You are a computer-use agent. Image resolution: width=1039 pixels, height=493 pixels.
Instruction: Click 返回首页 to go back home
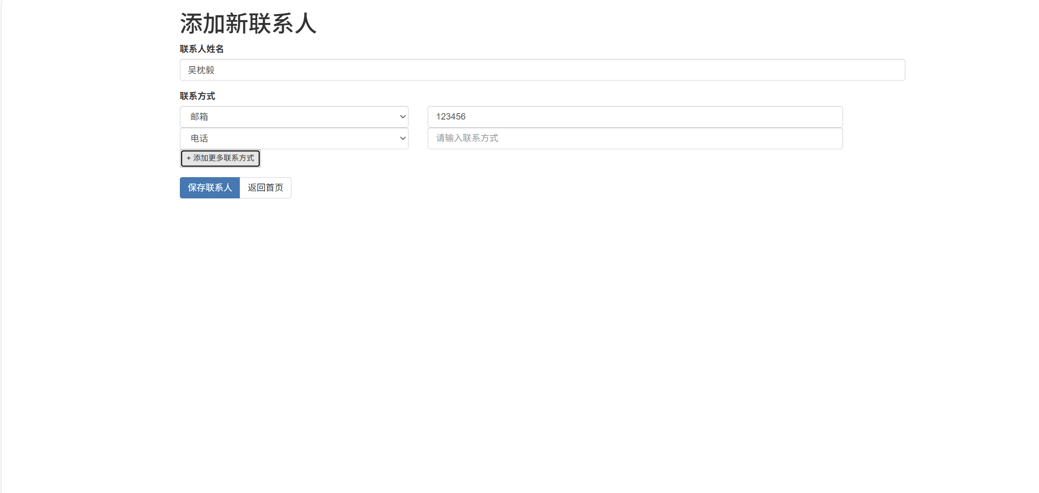[x=266, y=187]
